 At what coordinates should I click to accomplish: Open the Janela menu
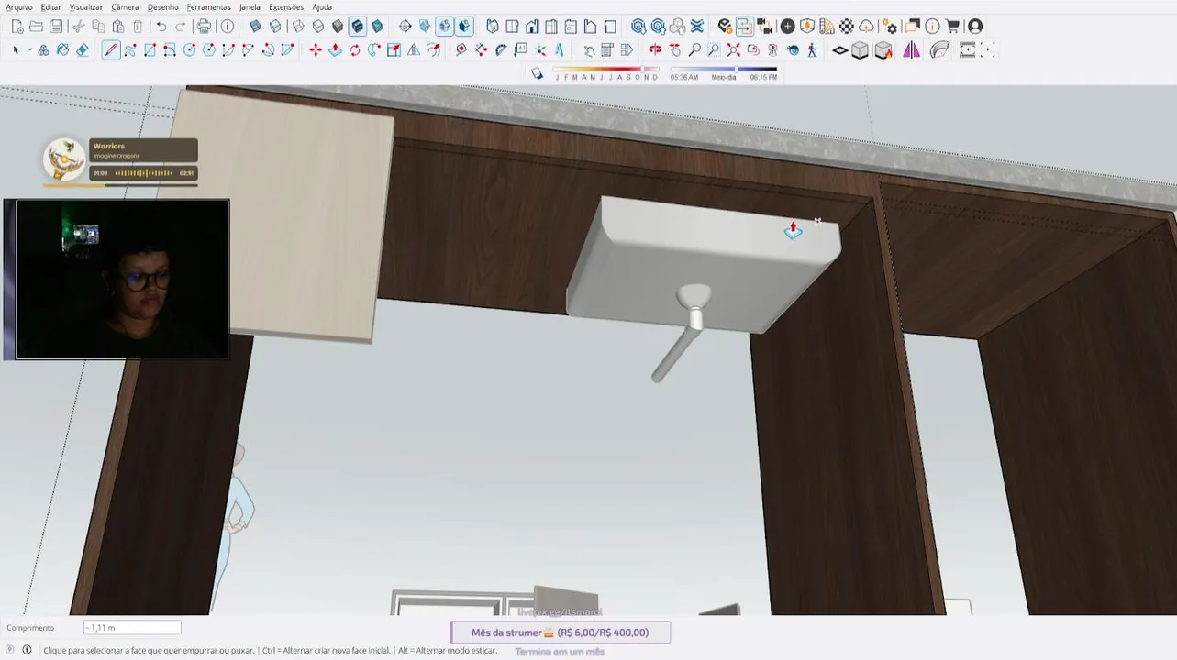(250, 7)
